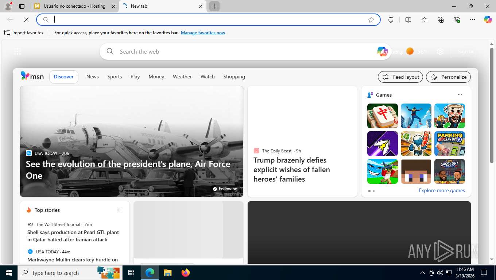Open a new tab with plus button
496x280 pixels.
click(214, 6)
